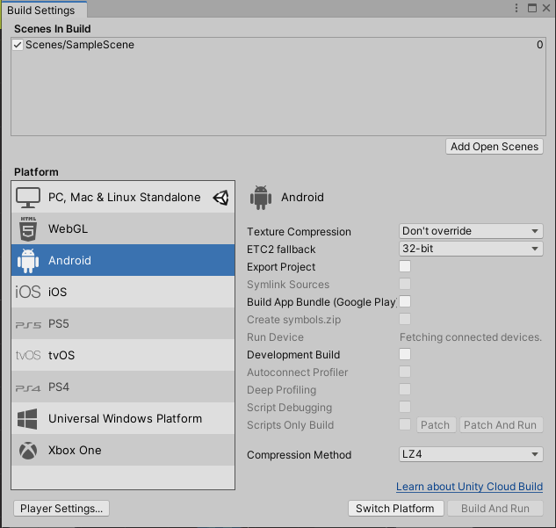Click the PS4 logo icon

[x=28, y=388]
